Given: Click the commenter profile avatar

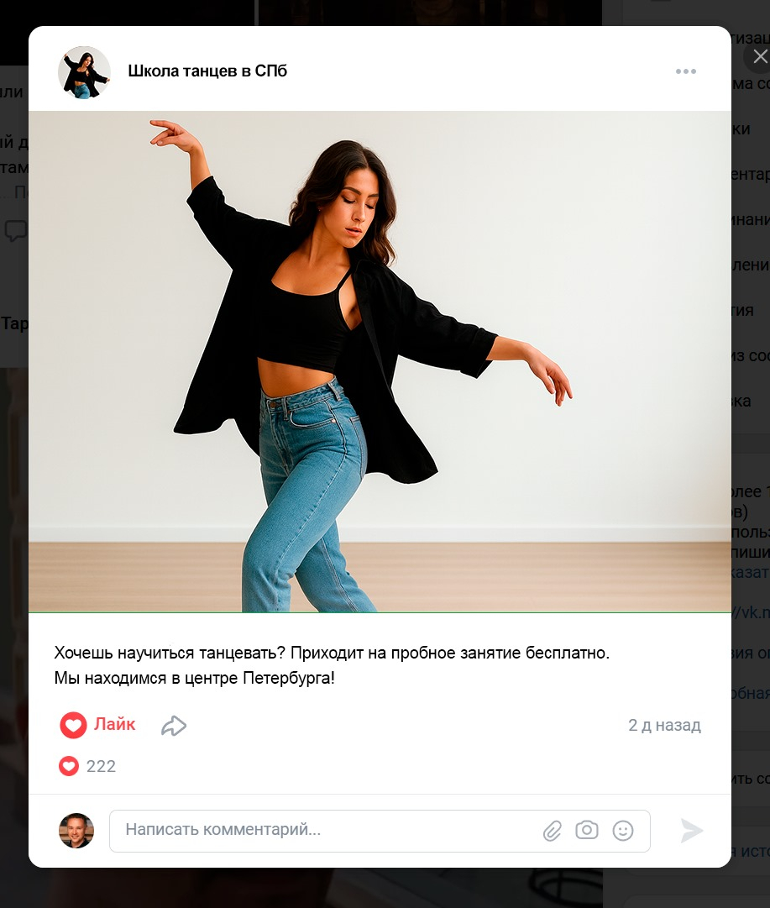Looking at the screenshot, I should click(76, 831).
